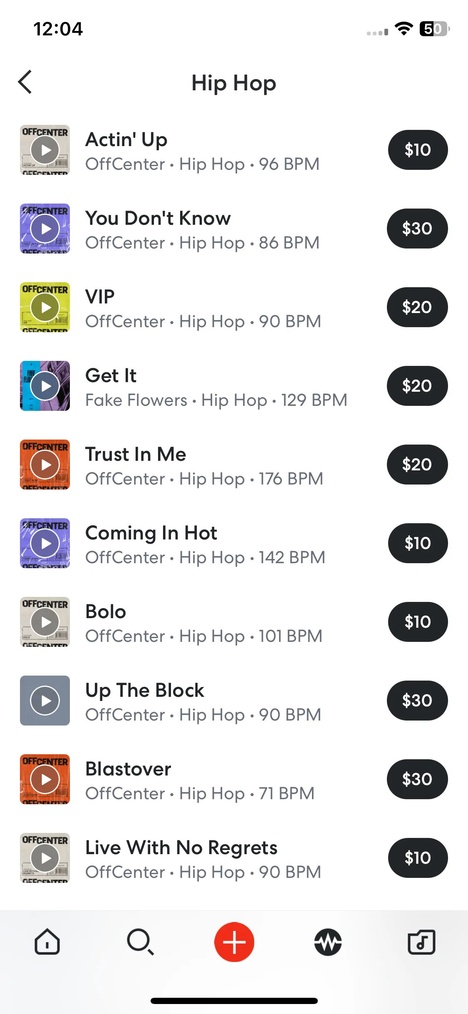Tap the $10 price on Bolo

418,622
